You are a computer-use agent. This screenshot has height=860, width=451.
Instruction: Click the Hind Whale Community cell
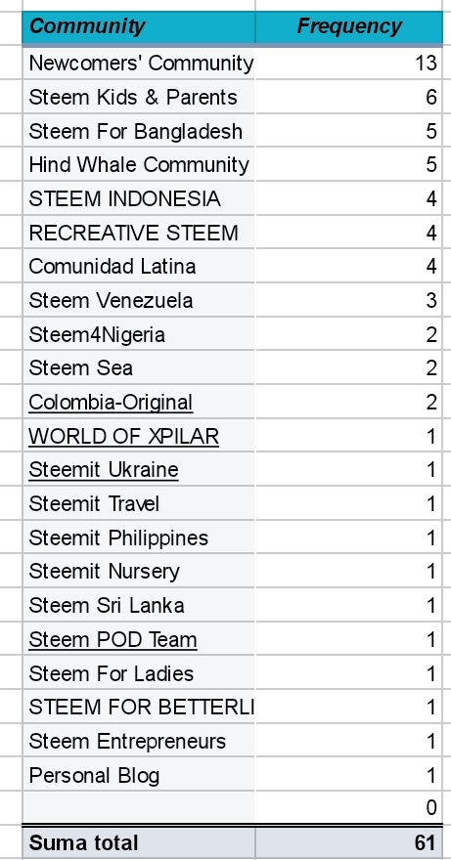click(x=139, y=164)
